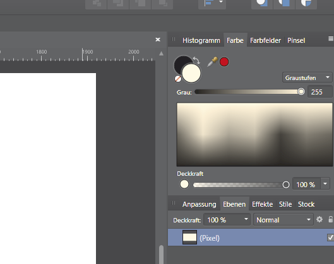Click the Grau slider handle
Image resolution: width=334 pixels, height=264 pixels.
(x=301, y=91)
